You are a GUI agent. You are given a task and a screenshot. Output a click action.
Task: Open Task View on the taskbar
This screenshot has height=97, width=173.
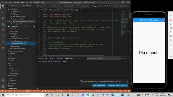click(52, 95)
